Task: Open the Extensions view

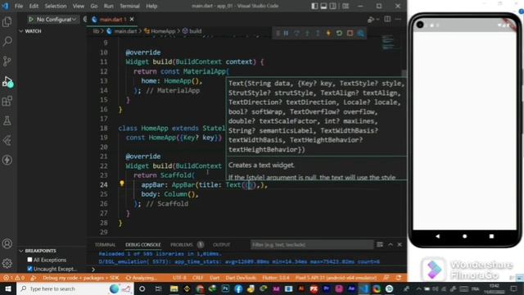Action: point(7,101)
